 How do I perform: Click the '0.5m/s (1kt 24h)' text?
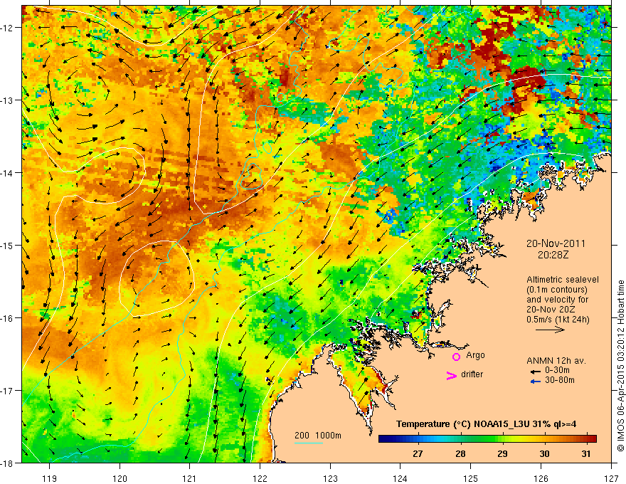pyautogui.click(x=558, y=320)
